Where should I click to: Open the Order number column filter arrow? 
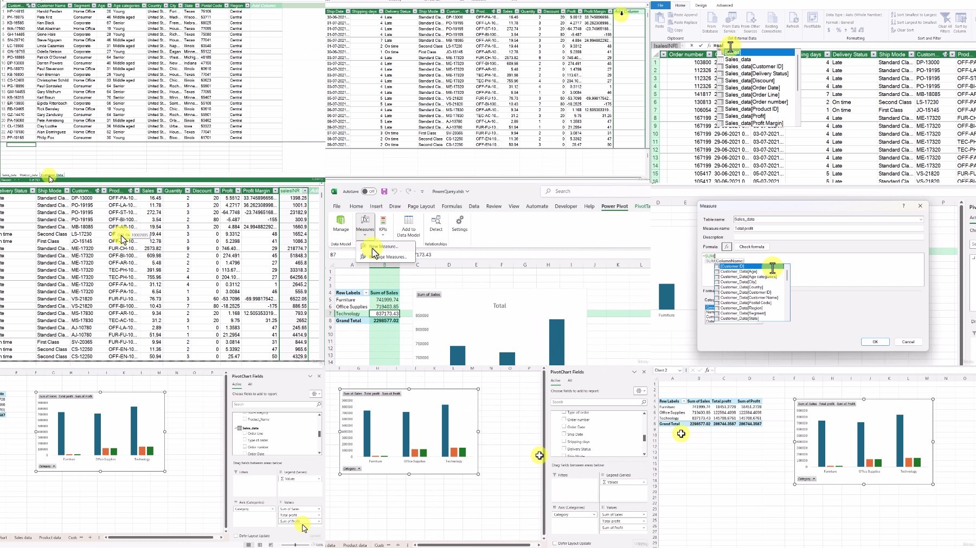[710, 54]
